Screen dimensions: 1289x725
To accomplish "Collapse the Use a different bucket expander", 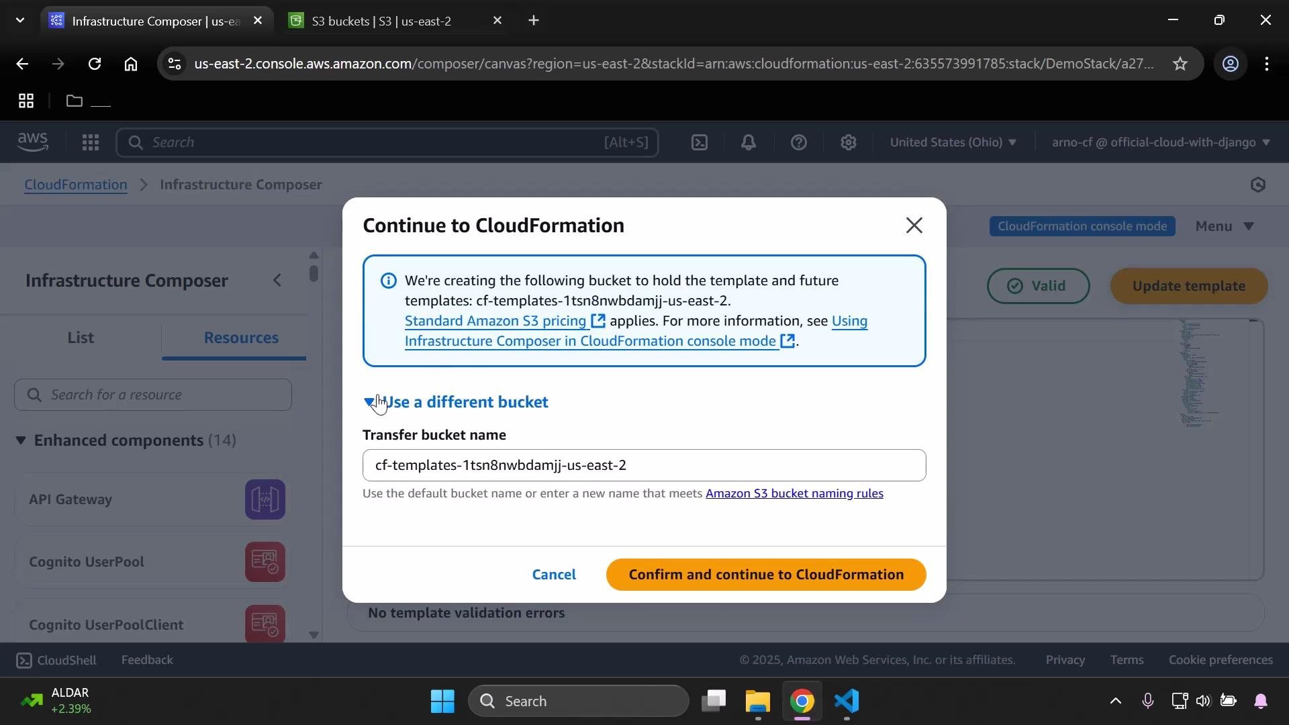I will pyautogui.click(x=457, y=402).
